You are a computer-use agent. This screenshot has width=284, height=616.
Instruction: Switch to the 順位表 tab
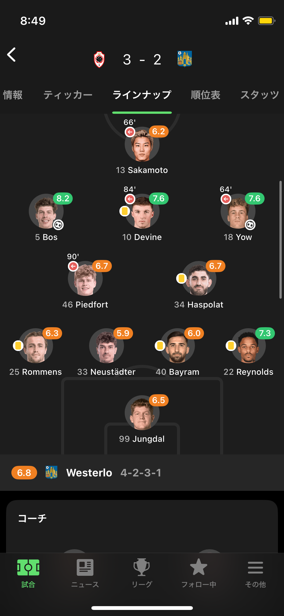pos(205,95)
